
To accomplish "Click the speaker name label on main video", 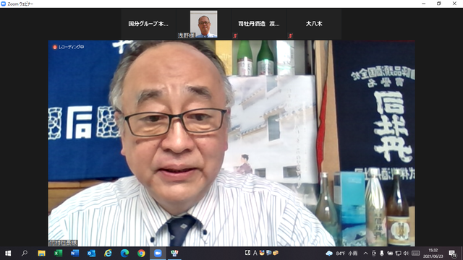I will 63,243.
